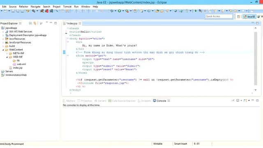
Task: Switch to the Snippets tab
Action: (144, 101)
